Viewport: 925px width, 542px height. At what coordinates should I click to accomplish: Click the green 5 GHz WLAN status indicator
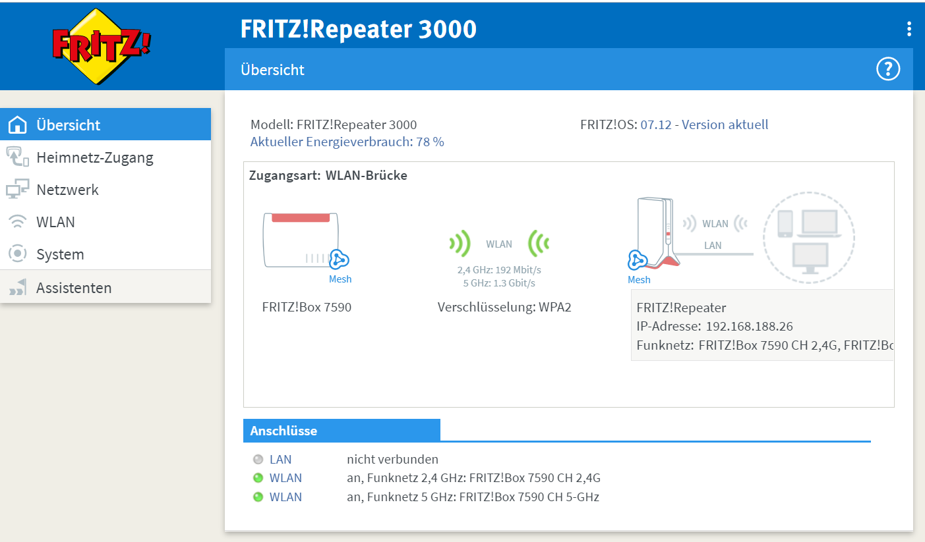[x=258, y=497]
